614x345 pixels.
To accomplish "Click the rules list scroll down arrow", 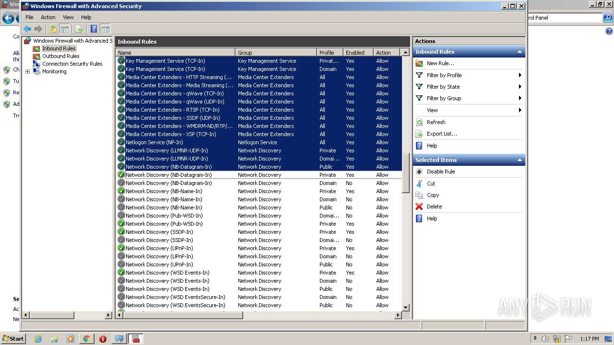I will 405,307.
